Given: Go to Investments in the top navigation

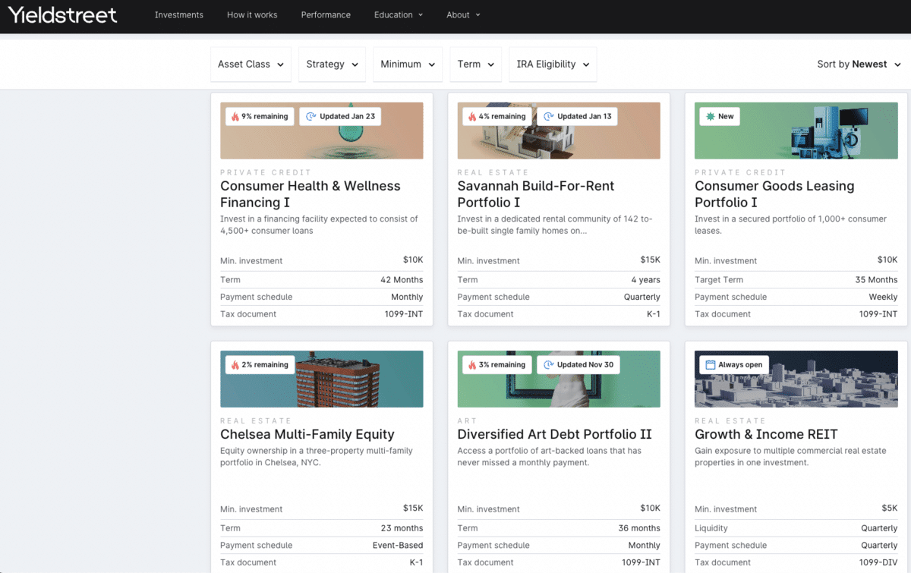Looking at the screenshot, I should [179, 15].
